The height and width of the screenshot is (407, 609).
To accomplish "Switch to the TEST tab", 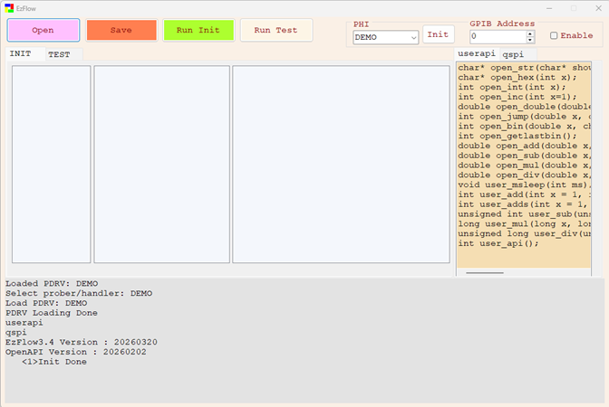I will pyautogui.click(x=63, y=54).
